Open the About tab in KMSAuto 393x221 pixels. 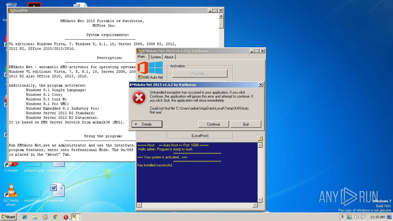pos(169,57)
